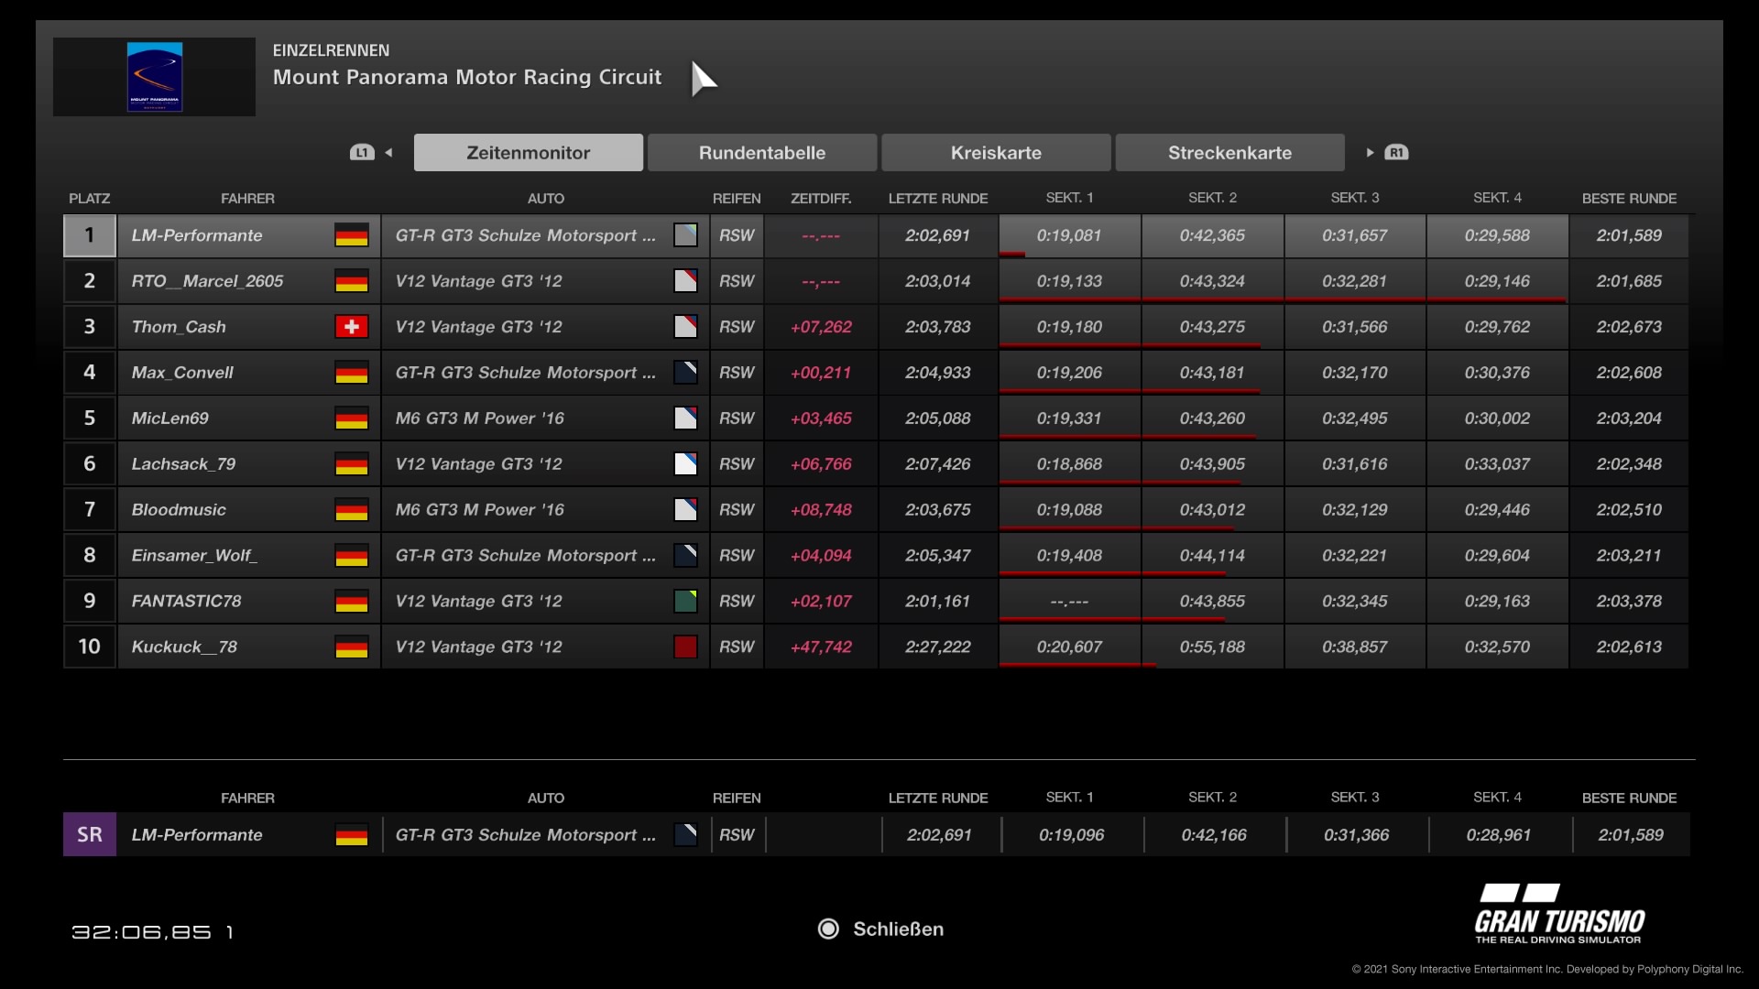
Task: Click the green livery swatch for FANTASTIC78
Action: coord(685,602)
